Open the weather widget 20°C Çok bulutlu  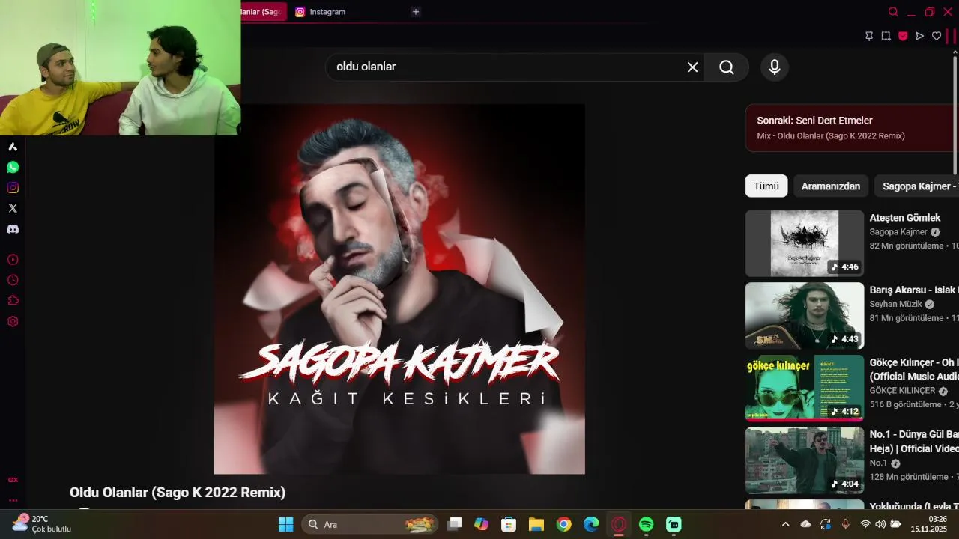pyautogui.click(x=42, y=523)
